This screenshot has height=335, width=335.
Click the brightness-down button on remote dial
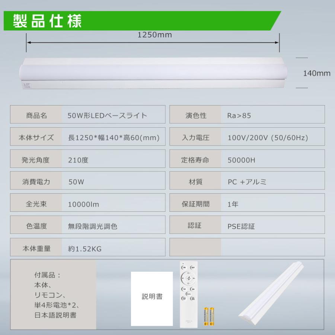pos(188,283)
